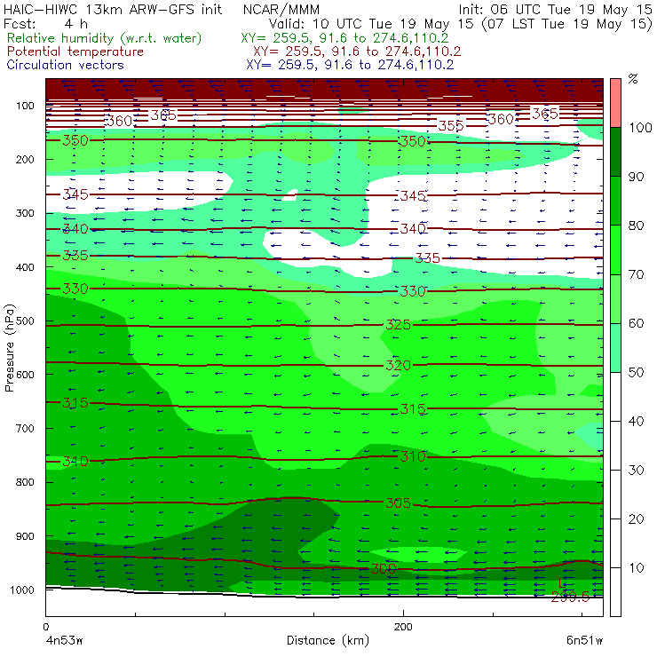Screen dimensions: 657x657
Task: Click the '%' unit label above the colorbar
Action: coord(633,79)
